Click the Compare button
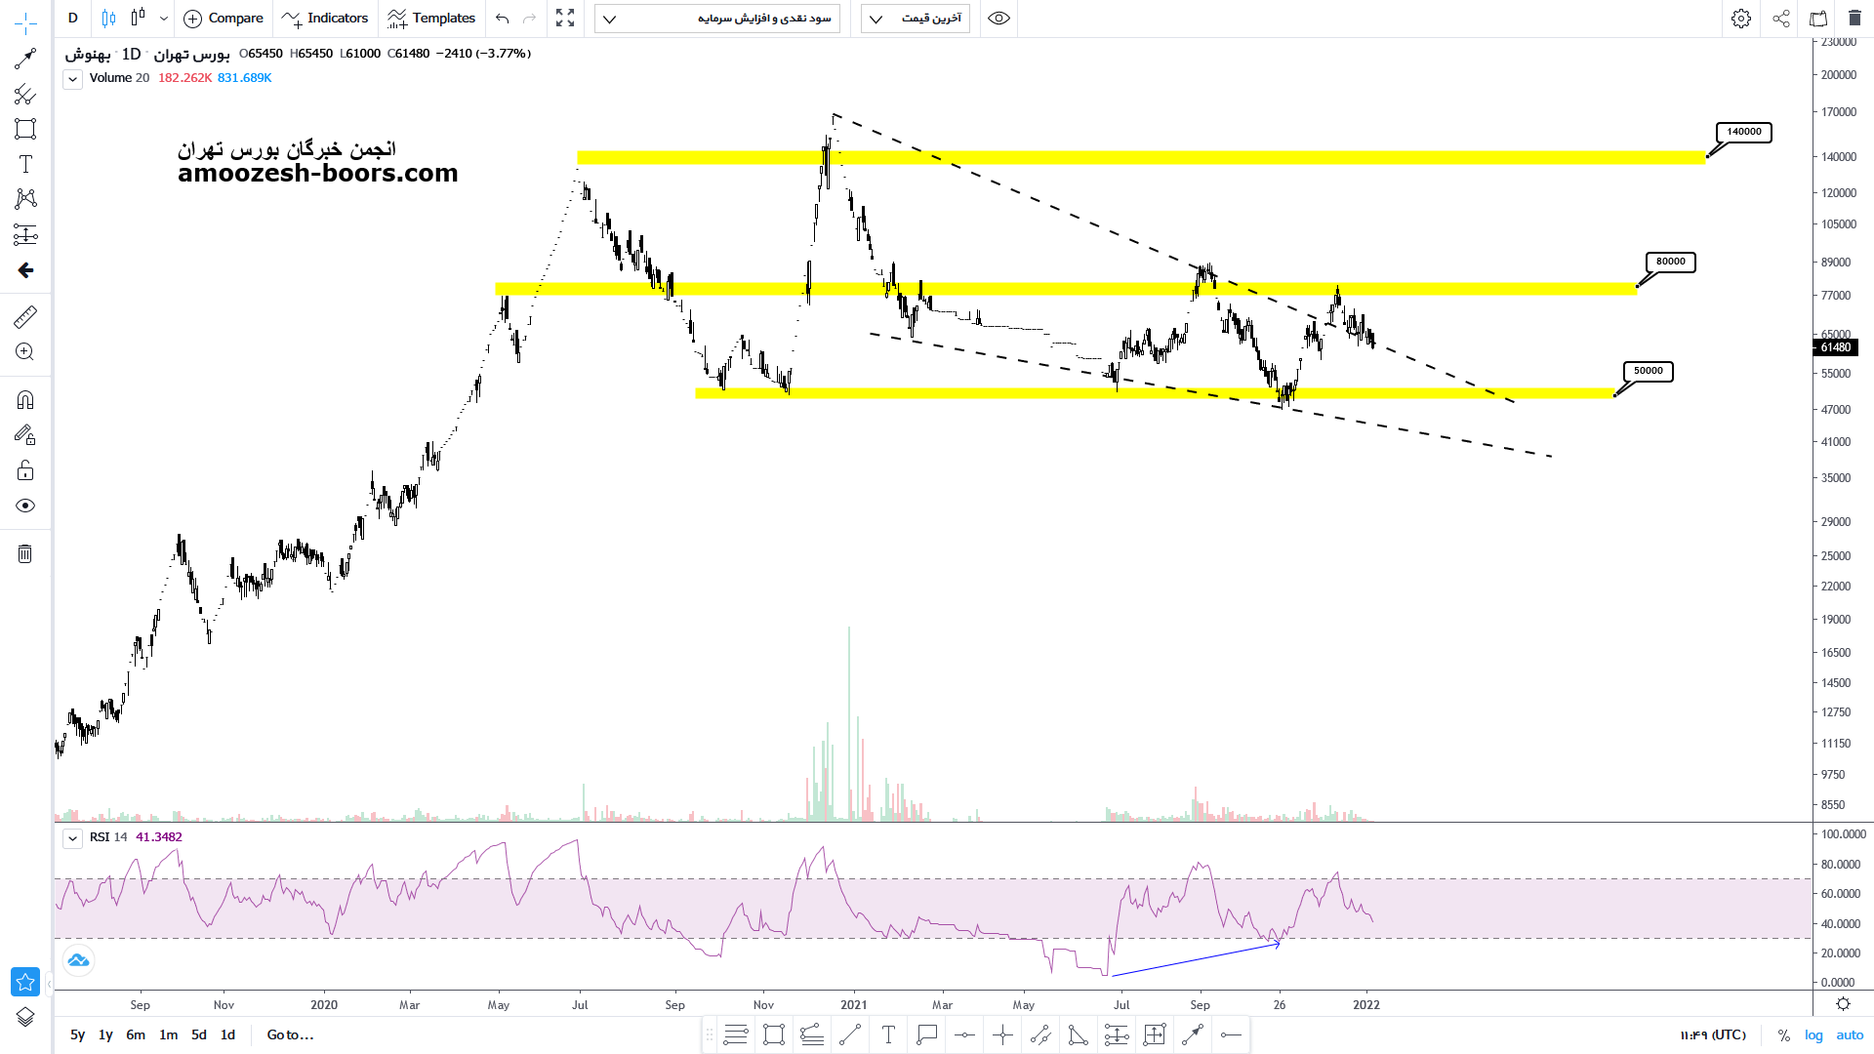 [224, 19]
